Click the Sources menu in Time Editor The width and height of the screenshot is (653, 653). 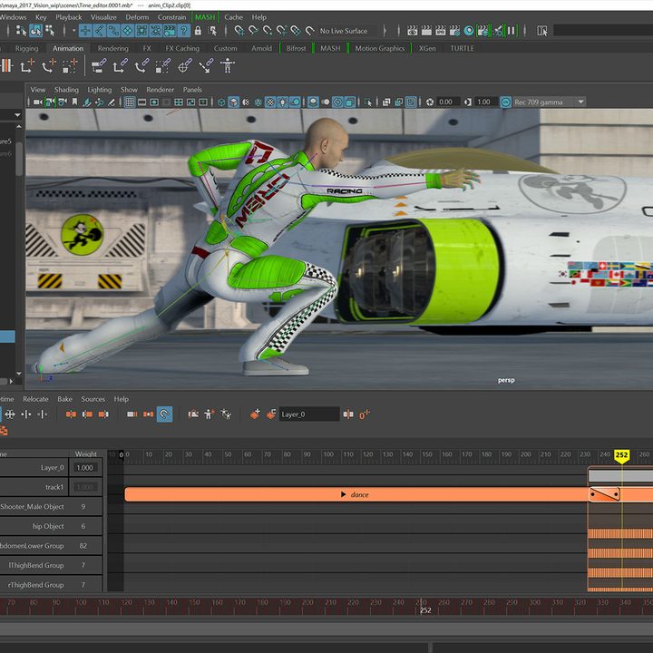coord(93,399)
